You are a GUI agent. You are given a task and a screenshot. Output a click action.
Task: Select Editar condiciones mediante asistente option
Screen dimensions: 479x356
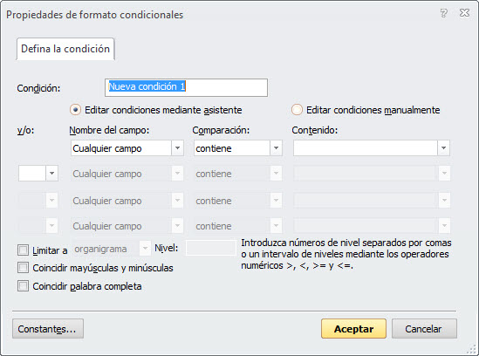coord(75,110)
